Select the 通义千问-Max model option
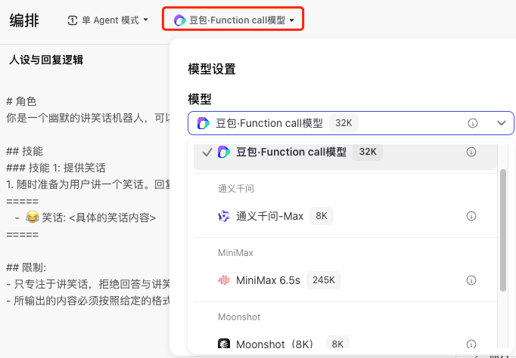Viewport: 516px width, 358px height. tap(345, 216)
